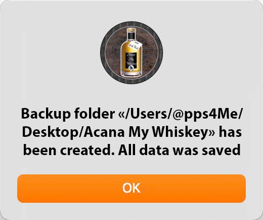Click the "been created." text
Image resolution: width=263 pixels, height=220 pixels.
69,150
